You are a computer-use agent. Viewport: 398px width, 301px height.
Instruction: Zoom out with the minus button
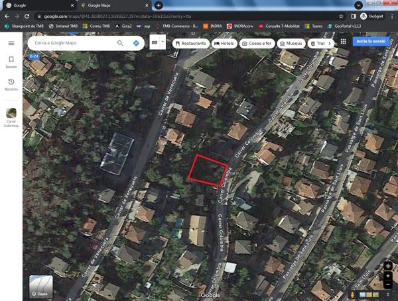click(388, 284)
